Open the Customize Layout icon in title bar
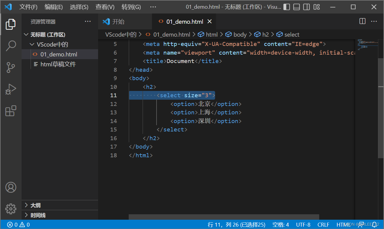This screenshot has height=229, width=384. 316,7
